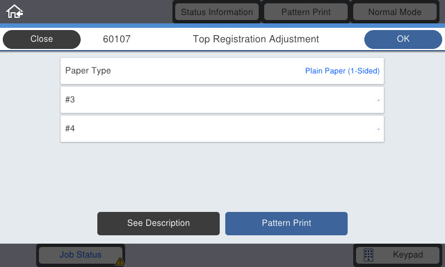Open the Status Information screen
445x267 pixels.
217,12
